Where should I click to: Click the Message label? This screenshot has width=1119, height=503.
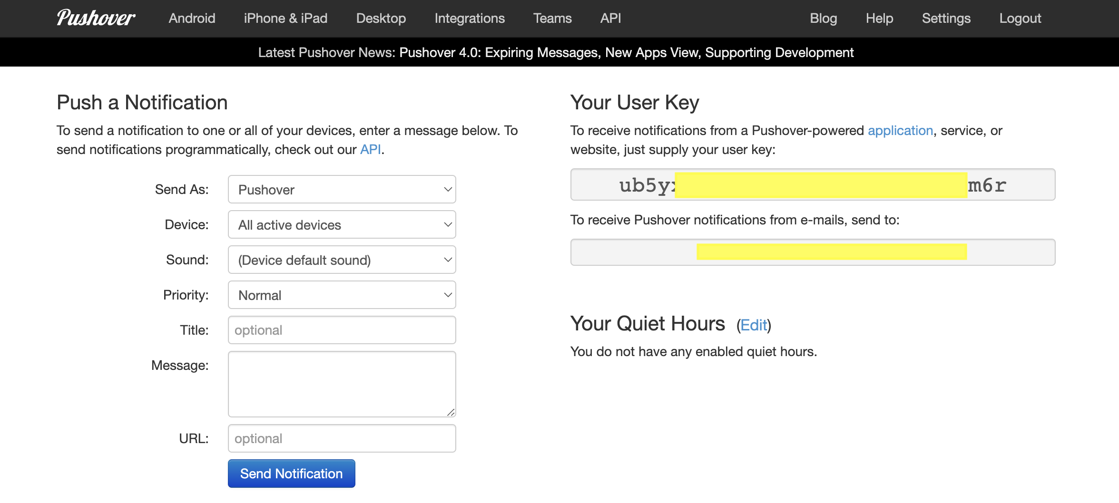coord(180,365)
